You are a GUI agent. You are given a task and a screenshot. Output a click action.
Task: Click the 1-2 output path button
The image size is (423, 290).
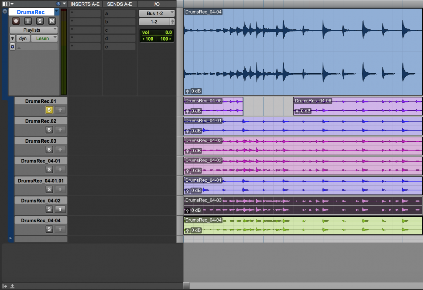pos(154,22)
